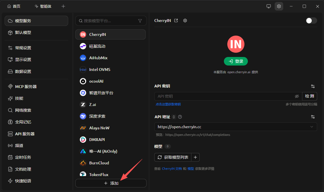Open the 首页 home tab

[x=14, y=6]
